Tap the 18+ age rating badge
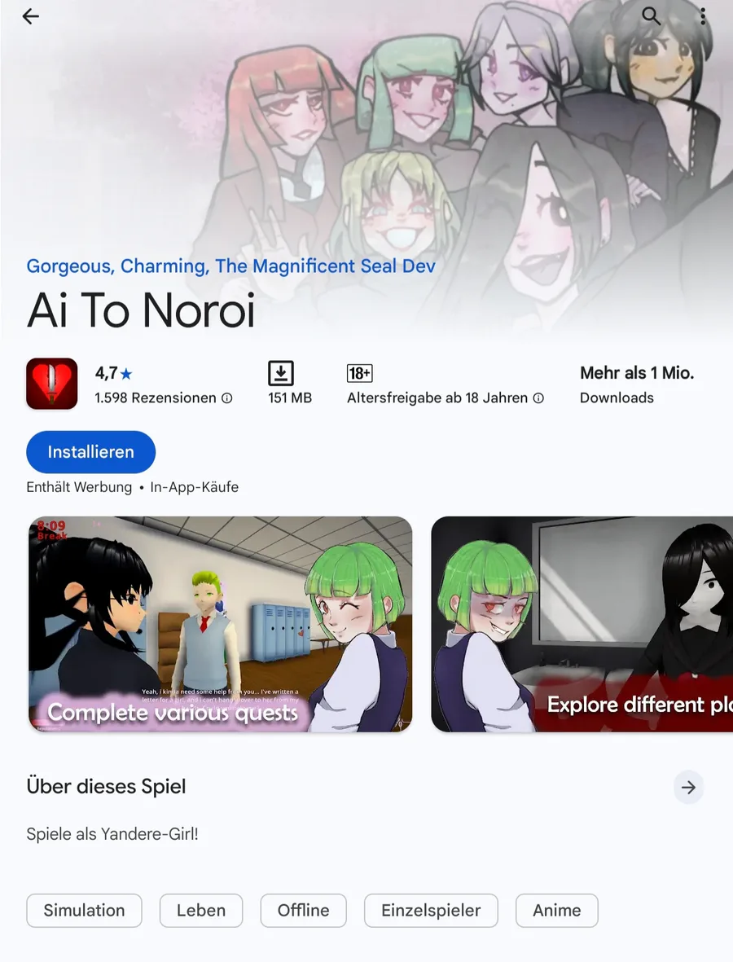733x962 pixels. click(359, 373)
